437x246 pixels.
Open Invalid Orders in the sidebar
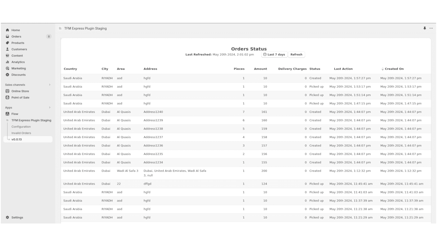[21, 133]
